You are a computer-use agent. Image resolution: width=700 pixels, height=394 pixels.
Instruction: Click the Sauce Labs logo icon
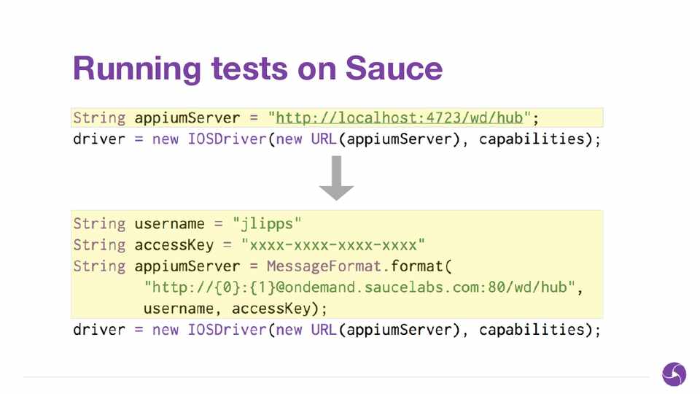674,374
